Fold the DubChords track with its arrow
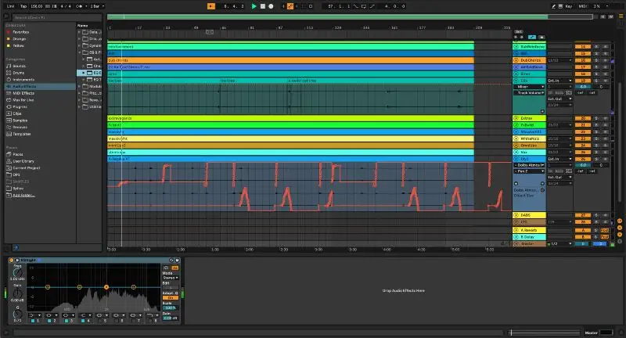Image resolution: width=626 pixels, height=338 pixels. click(516, 59)
